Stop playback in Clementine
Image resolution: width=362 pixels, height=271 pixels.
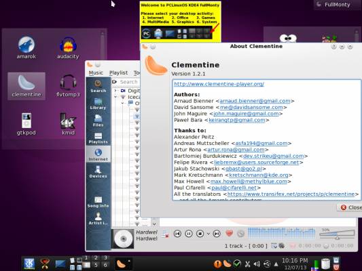(200, 234)
